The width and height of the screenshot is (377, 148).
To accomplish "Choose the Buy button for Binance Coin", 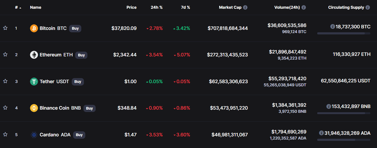I will (90, 108).
